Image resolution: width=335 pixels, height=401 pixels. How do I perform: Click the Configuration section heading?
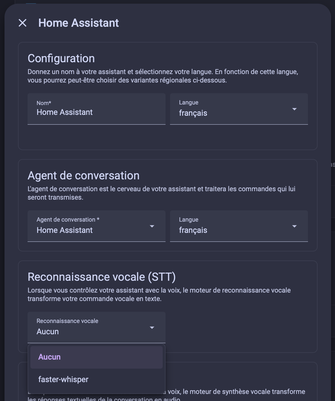(61, 58)
